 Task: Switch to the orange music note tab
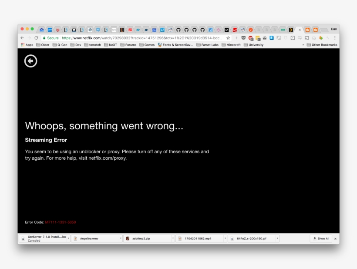pos(251,30)
